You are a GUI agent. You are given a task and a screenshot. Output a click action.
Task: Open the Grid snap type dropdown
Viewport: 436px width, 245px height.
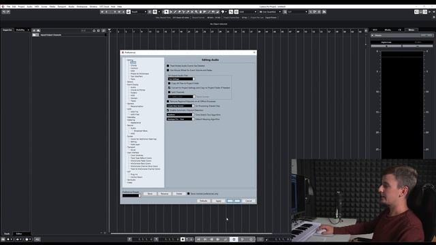[x=248, y=12]
